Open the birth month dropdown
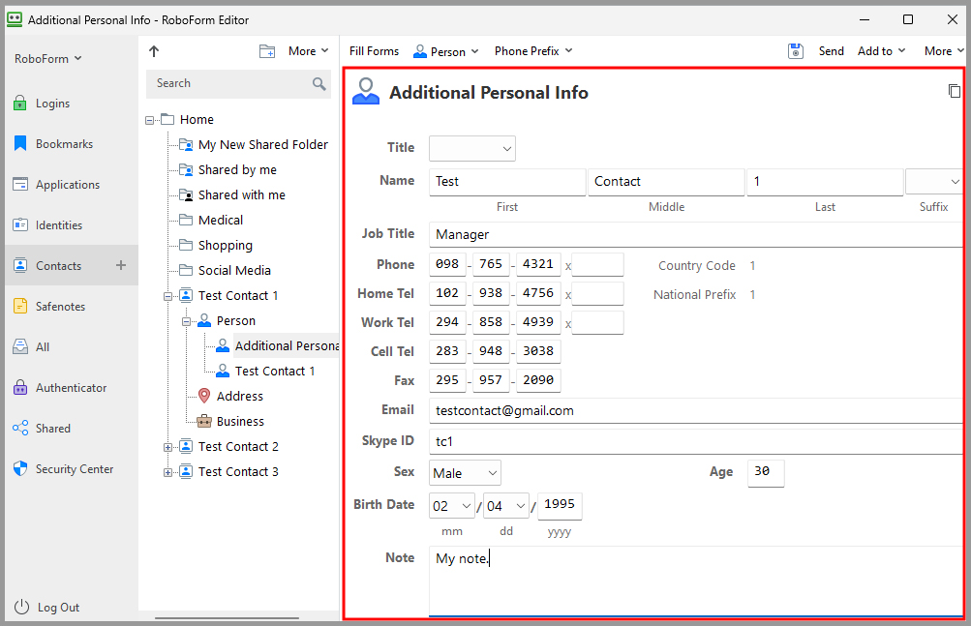The height and width of the screenshot is (626, 971). click(x=451, y=506)
